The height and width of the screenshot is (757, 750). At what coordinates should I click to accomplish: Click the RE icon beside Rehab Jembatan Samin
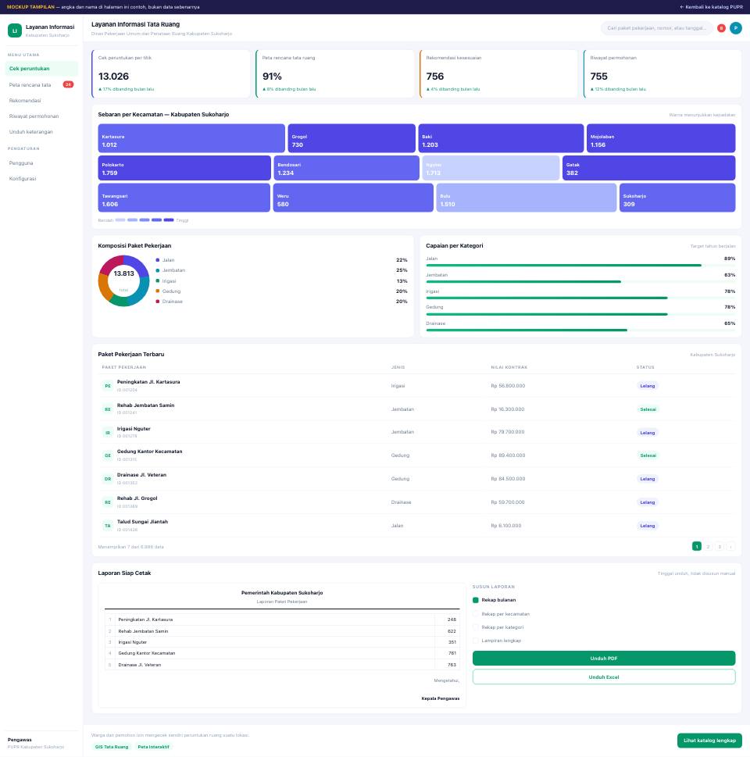coord(108,409)
